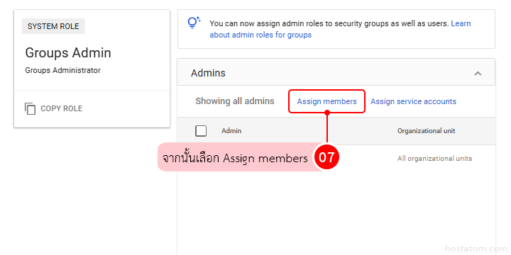Open Learn about admin roles for groups link
The height and width of the screenshot is (255, 511).
(340, 29)
